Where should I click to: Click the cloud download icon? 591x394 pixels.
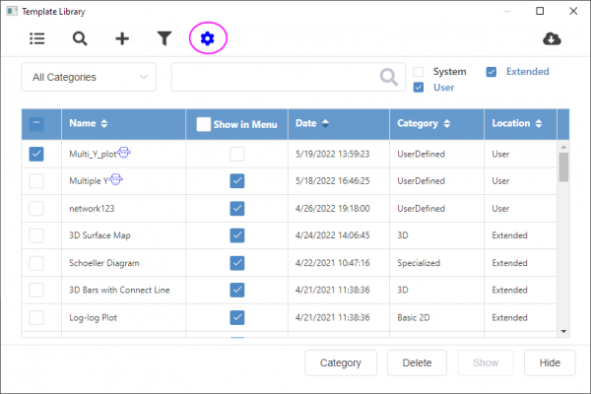pyautogui.click(x=554, y=38)
